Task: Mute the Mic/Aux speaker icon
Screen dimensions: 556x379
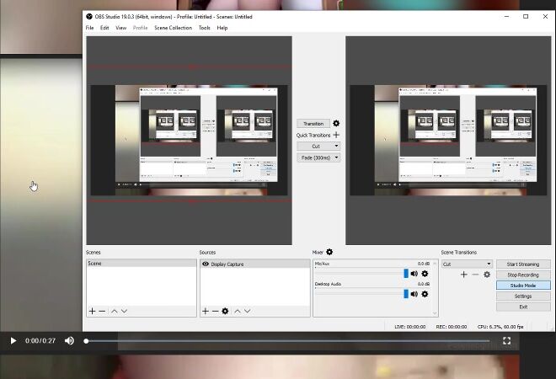Action: 414,274
